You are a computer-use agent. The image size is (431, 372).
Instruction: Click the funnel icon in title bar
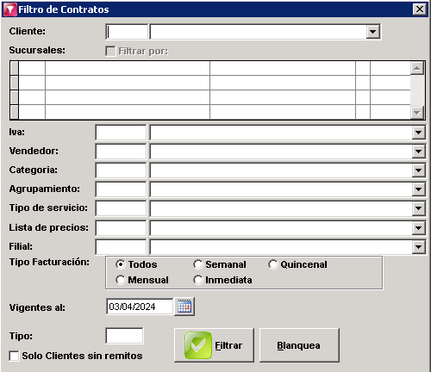click(x=9, y=9)
